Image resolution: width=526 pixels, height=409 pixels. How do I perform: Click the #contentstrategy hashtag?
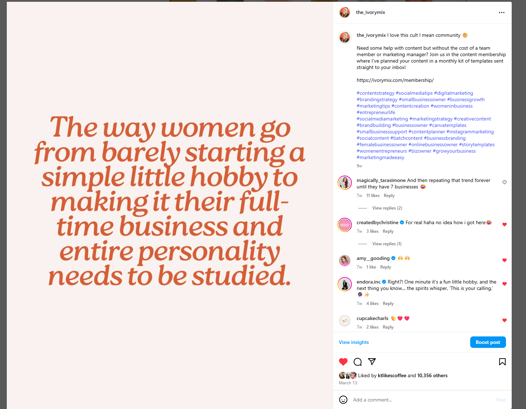click(x=375, y=93)
